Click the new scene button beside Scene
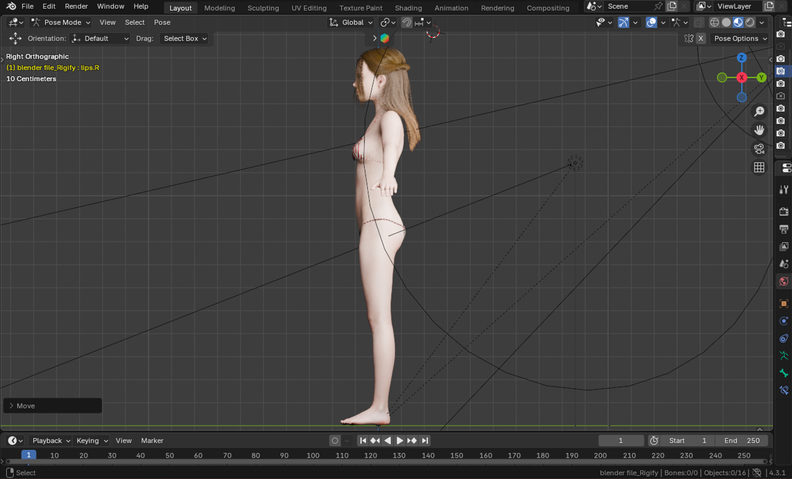This screenshot has height=479, width=792. pos(672,6)
